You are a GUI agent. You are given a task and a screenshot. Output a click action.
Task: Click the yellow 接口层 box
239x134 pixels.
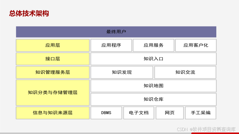(x=53, y=59)
